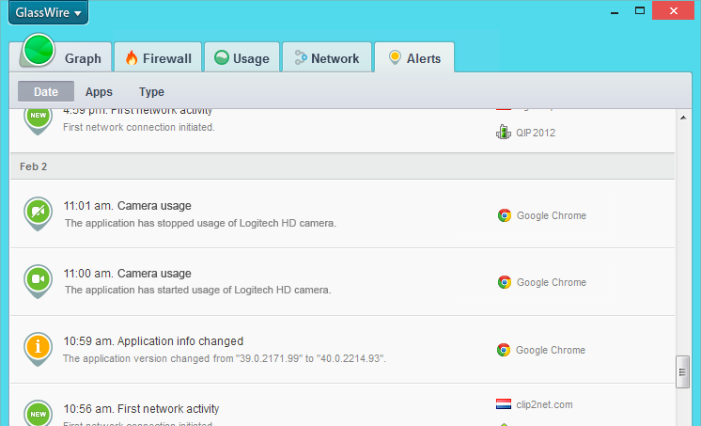Viewport: 701px width, 426px height.
Task: Select the '11:00 am. Camera usage' alert title
Action: 128,274
